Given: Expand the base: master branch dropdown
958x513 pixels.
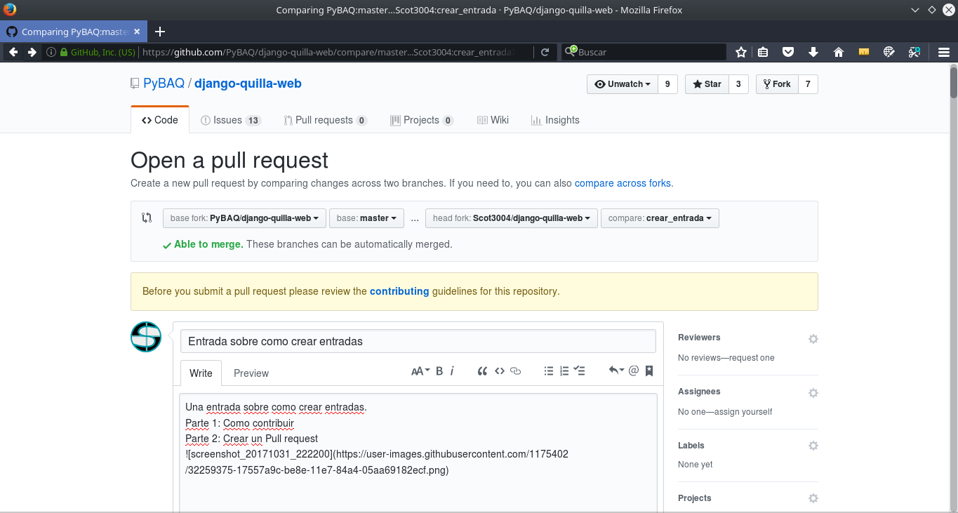Looking at the screenshot, I should pyautogui.click(x=366, y=218).
